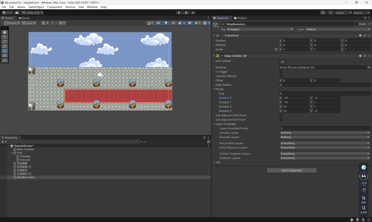372x222 pixels.
Task: Open the Undo History button
Action: pyautogui.click(x=323, y=13)
